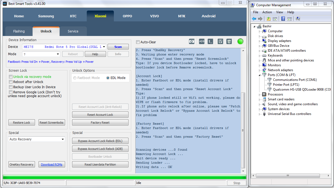Click the Factory Reset button
The image size is (334, 188).
click(x=100, y=123)
